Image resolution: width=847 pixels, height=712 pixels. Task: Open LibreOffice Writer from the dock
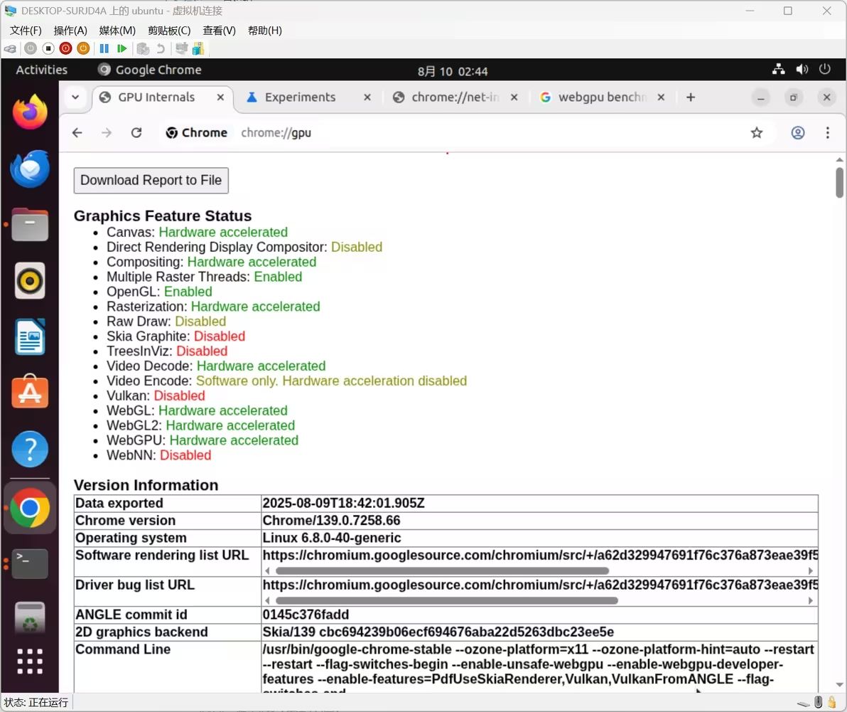pyautogui.click(x=30, y=337)
